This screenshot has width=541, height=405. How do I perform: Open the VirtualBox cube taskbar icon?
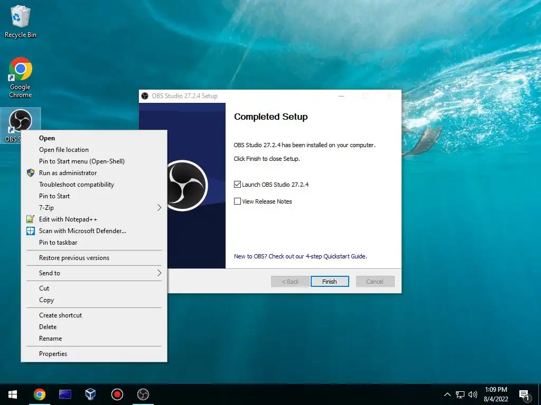point(90,394)
